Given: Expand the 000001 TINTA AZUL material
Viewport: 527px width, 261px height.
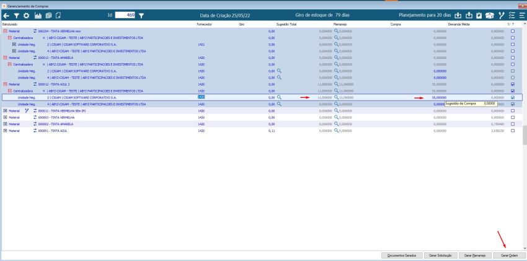Looking at the screenshot, I should 5,131.
